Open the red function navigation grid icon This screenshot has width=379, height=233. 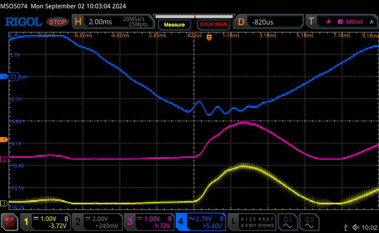tap(9, 222)
